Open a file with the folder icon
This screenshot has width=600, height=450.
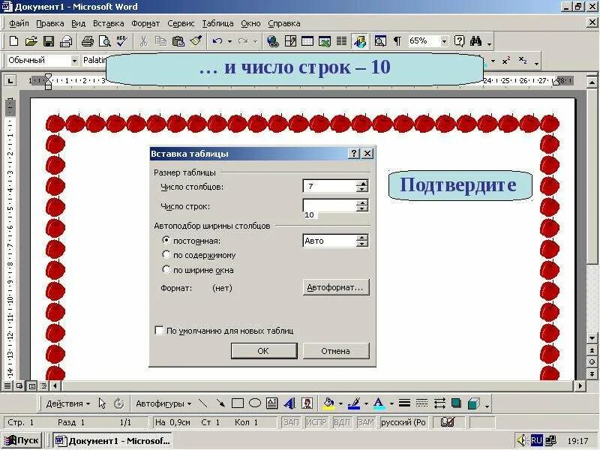31,41
